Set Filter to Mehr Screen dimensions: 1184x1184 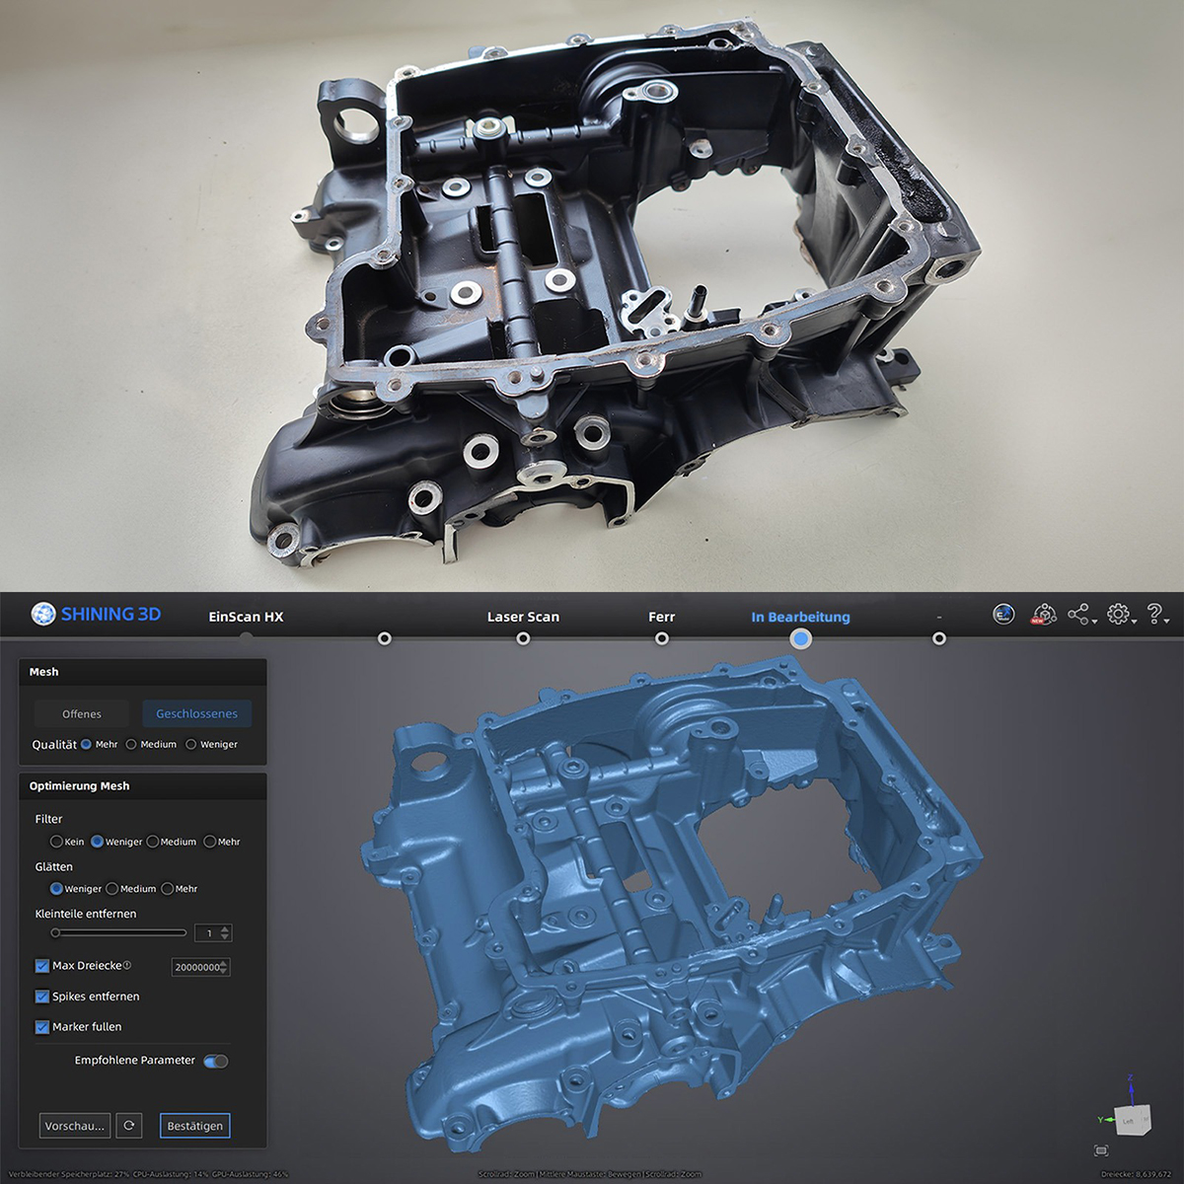click(209, 842)
